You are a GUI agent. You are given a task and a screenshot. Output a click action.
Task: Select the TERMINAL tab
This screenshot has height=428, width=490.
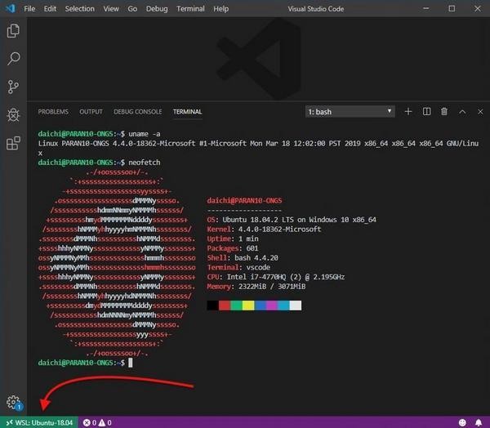click(x=188, y=112)
